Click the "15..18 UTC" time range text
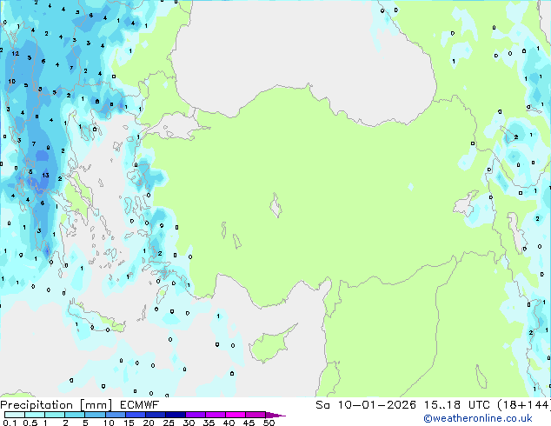 click(x=457, y=405)
